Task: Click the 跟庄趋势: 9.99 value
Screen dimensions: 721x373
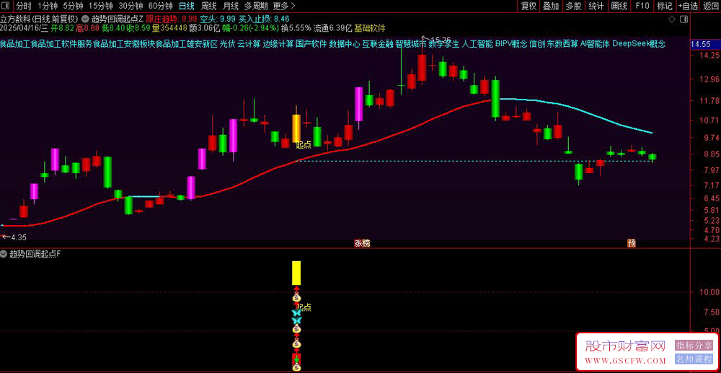Action: pyautogui.click(x=172, y=19)
